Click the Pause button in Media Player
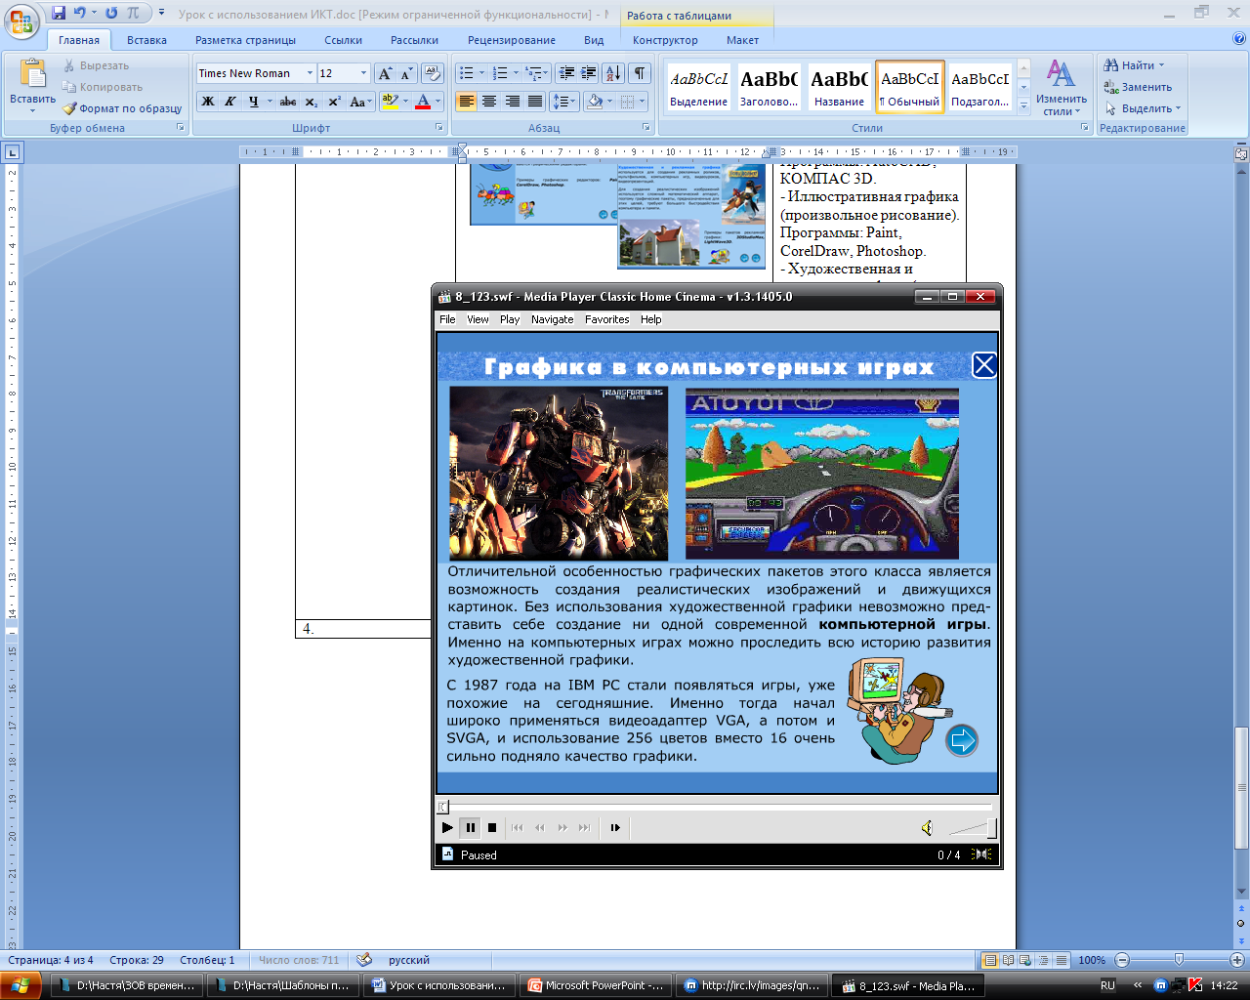This screenshot has height=1000, width=1250. coord(470,827)
